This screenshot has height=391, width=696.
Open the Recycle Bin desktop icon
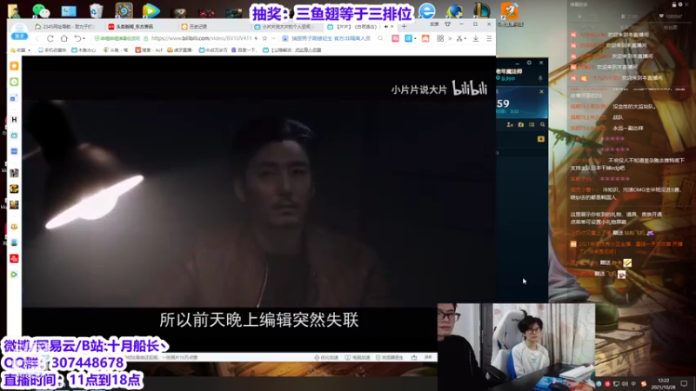tap(96, 10)
